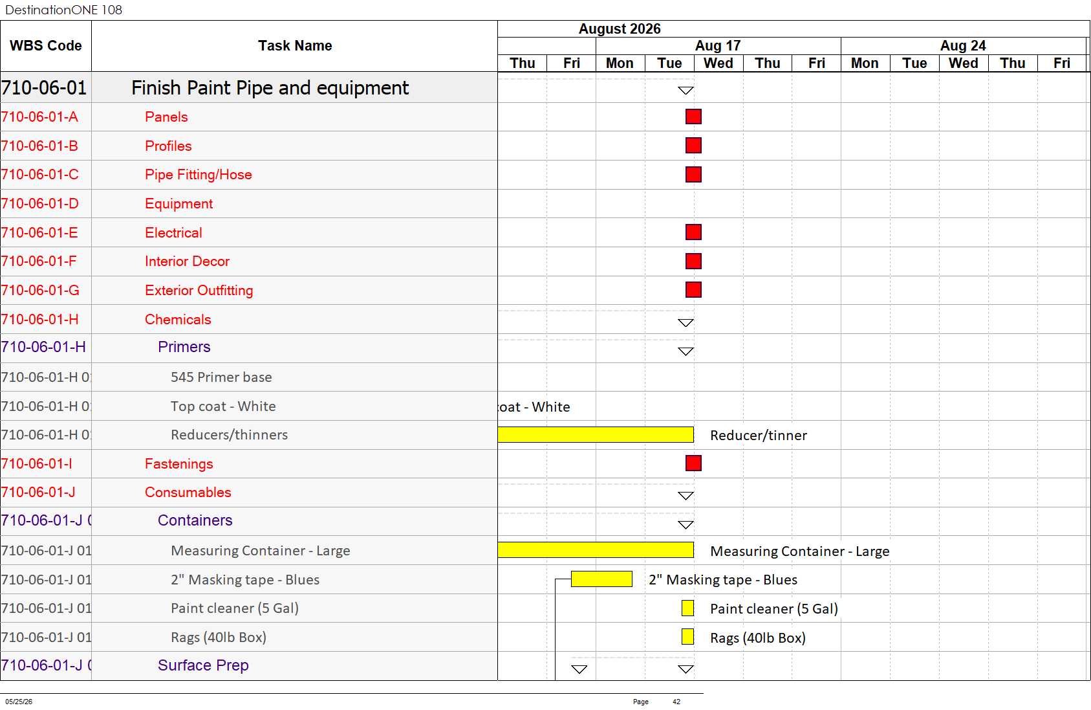Screen dimensions: 1091x710
Task: Click the red milestone marker for Interior Decor
Action: coord(693,261)
